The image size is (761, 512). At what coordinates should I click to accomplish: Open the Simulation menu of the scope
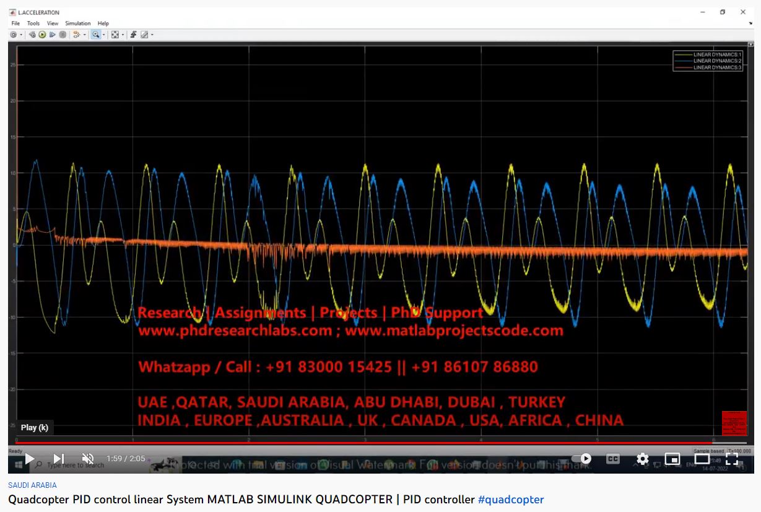tap(78, 24)
